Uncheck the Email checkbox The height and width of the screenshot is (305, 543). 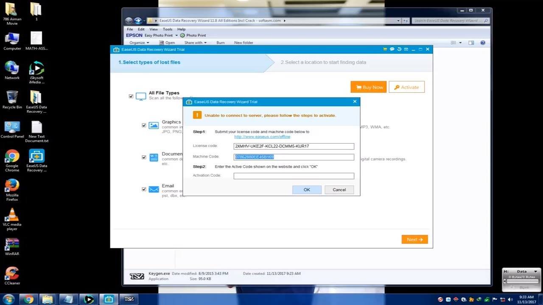(x=144, y=189)
